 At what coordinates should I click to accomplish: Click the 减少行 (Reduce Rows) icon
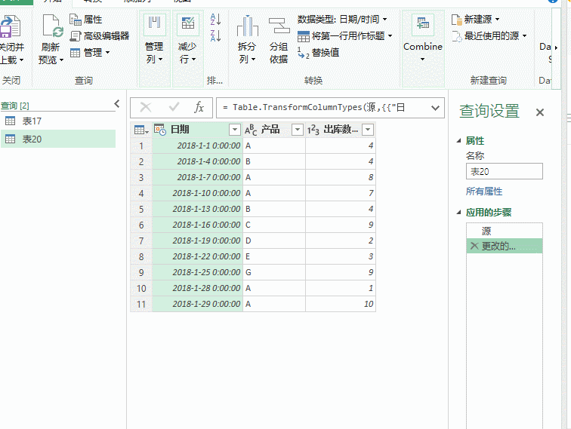point(187,24)
